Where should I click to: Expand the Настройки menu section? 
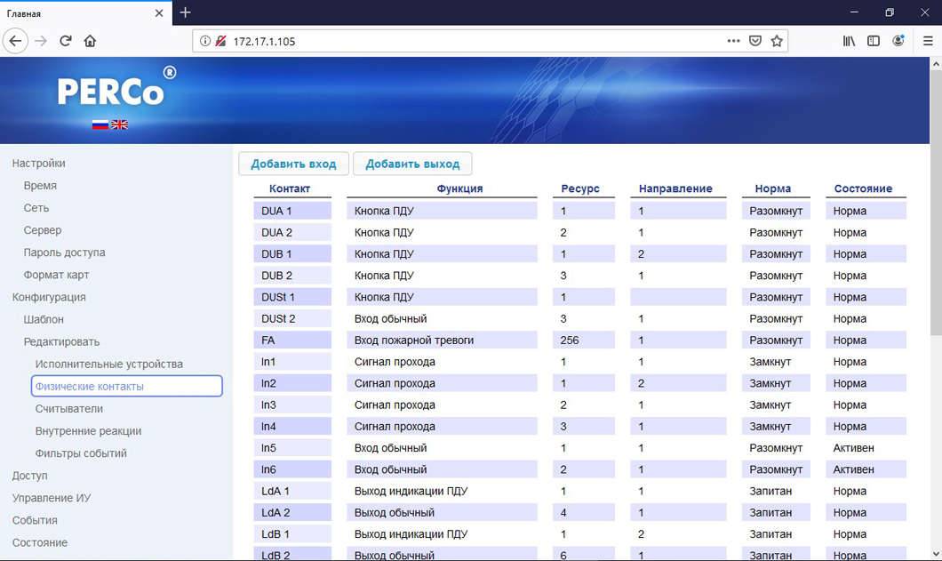pos(39,164)
